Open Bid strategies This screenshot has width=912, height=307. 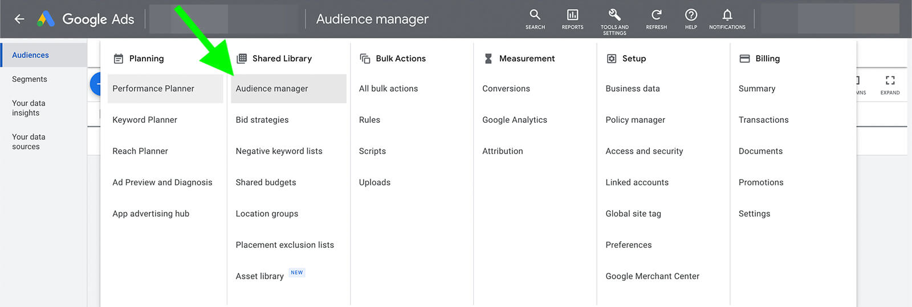click(262, 120)
